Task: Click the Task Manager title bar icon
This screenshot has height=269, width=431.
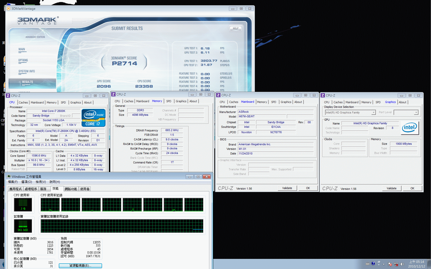Action: point(9,177)
